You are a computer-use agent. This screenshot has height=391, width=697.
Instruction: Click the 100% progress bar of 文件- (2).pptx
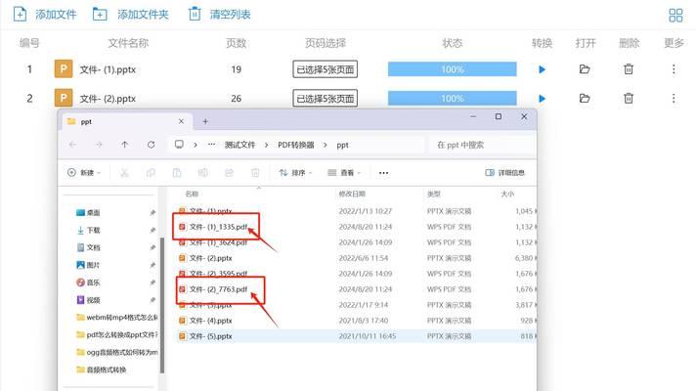[x=452, y=98]
